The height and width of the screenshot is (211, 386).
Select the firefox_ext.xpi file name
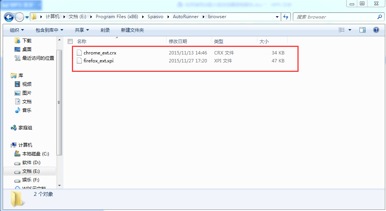coord(98,61)
